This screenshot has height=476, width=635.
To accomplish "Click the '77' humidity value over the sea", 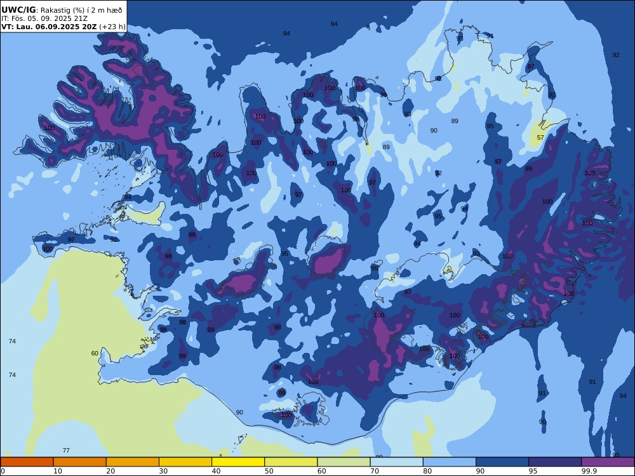I will (x=67, y=450).
